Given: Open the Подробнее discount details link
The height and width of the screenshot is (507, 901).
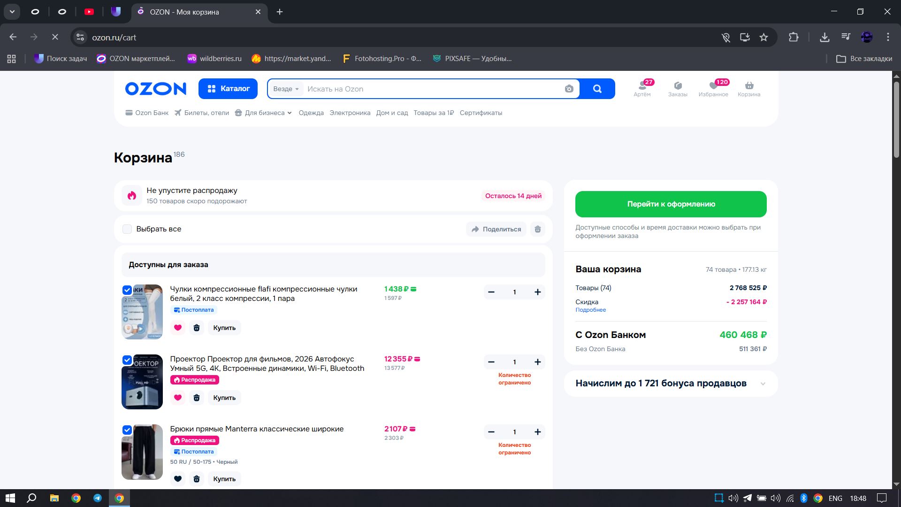Looking at the screenshot, I should click(590, 310).
